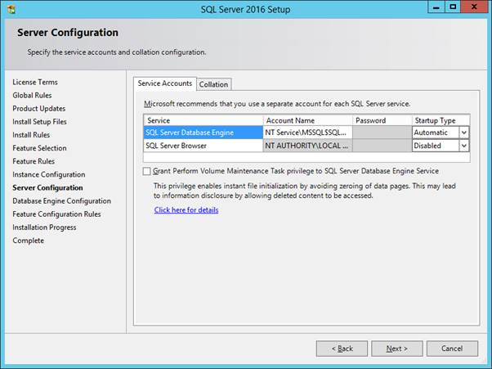
Task: Enable Grant Perform Volume Maintenance Task checkbox
Action: [x=146, y=171]
